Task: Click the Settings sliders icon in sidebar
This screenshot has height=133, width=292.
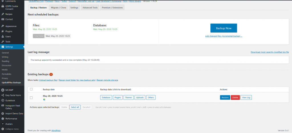Action: pos(3,47)
